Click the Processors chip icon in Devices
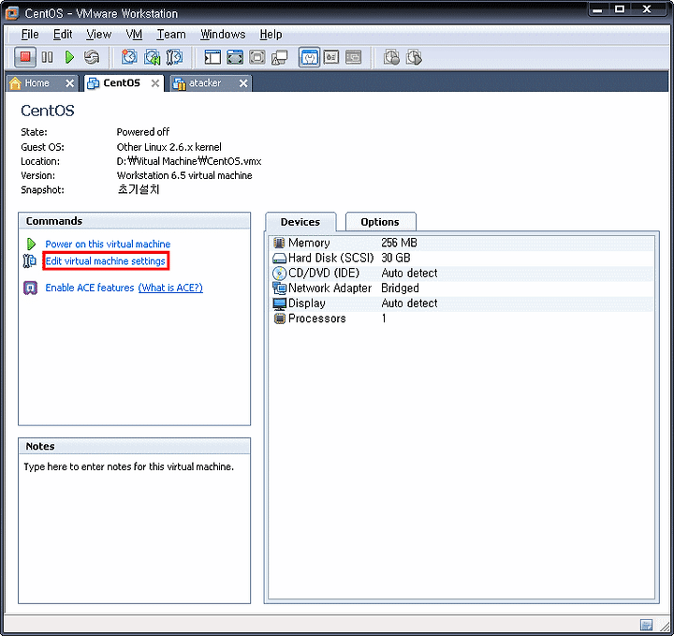The width and height of the screenshot is (674, 636). point(279,318)
